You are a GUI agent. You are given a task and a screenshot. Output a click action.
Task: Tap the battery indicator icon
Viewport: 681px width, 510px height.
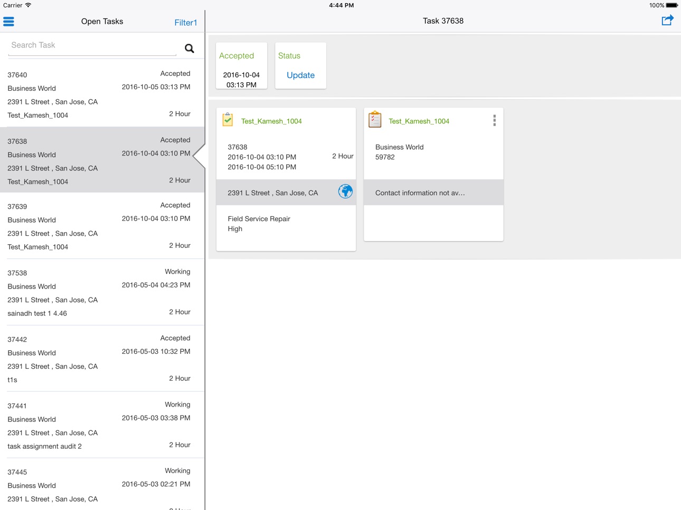point(672,5)
